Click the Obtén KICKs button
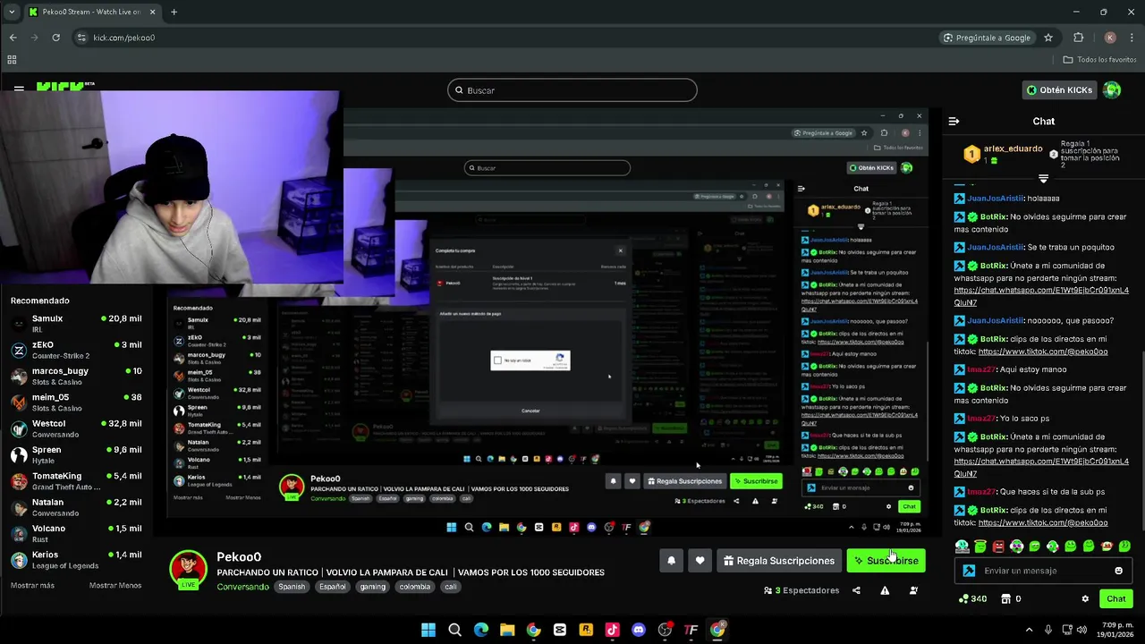Image resolution: width=1145 pixels, height=644 pixels. pyautogui.click(x=1059, y=89)
